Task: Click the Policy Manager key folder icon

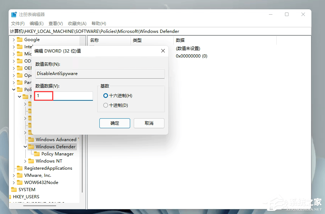Action: coord(37,154)
